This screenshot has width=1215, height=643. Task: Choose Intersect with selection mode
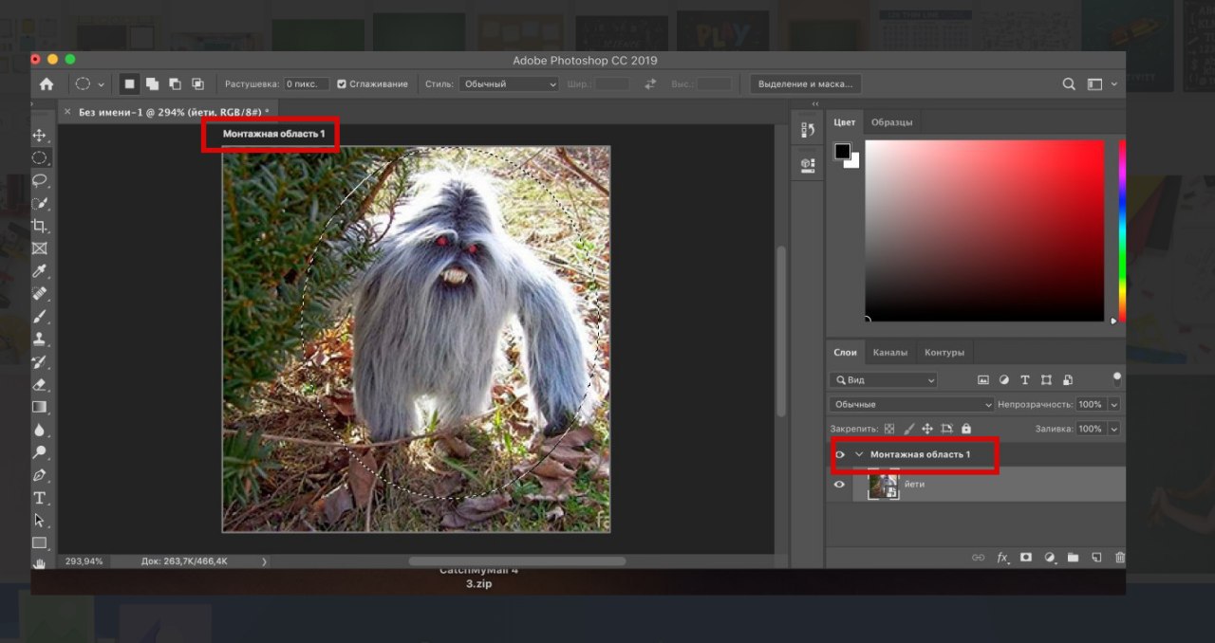tap(197, 83)
